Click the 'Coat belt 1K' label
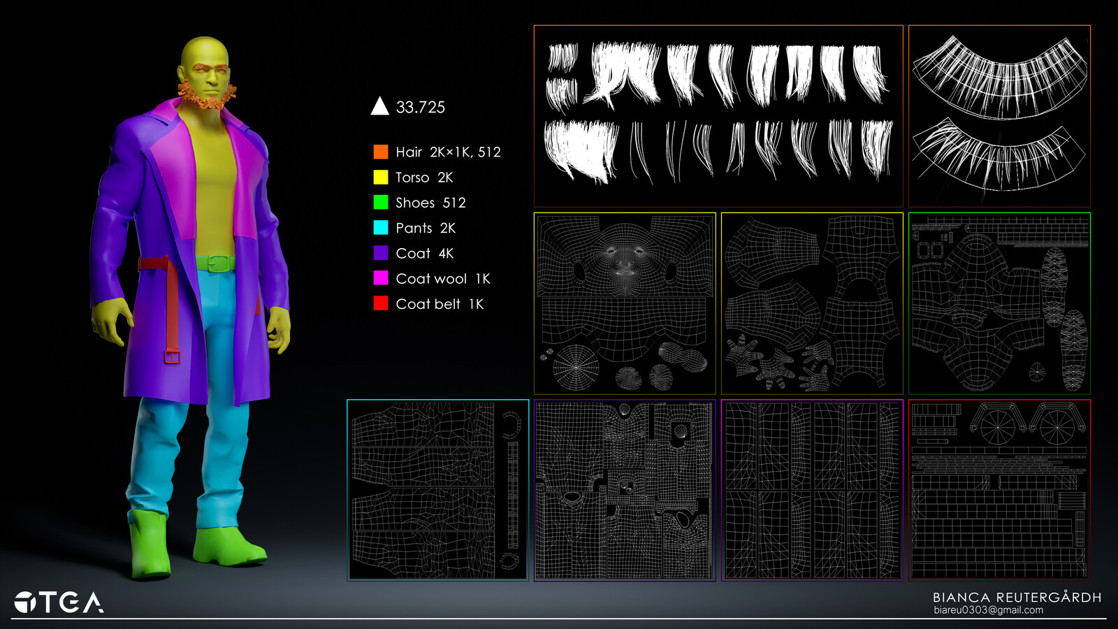 (x=440, y=303)
